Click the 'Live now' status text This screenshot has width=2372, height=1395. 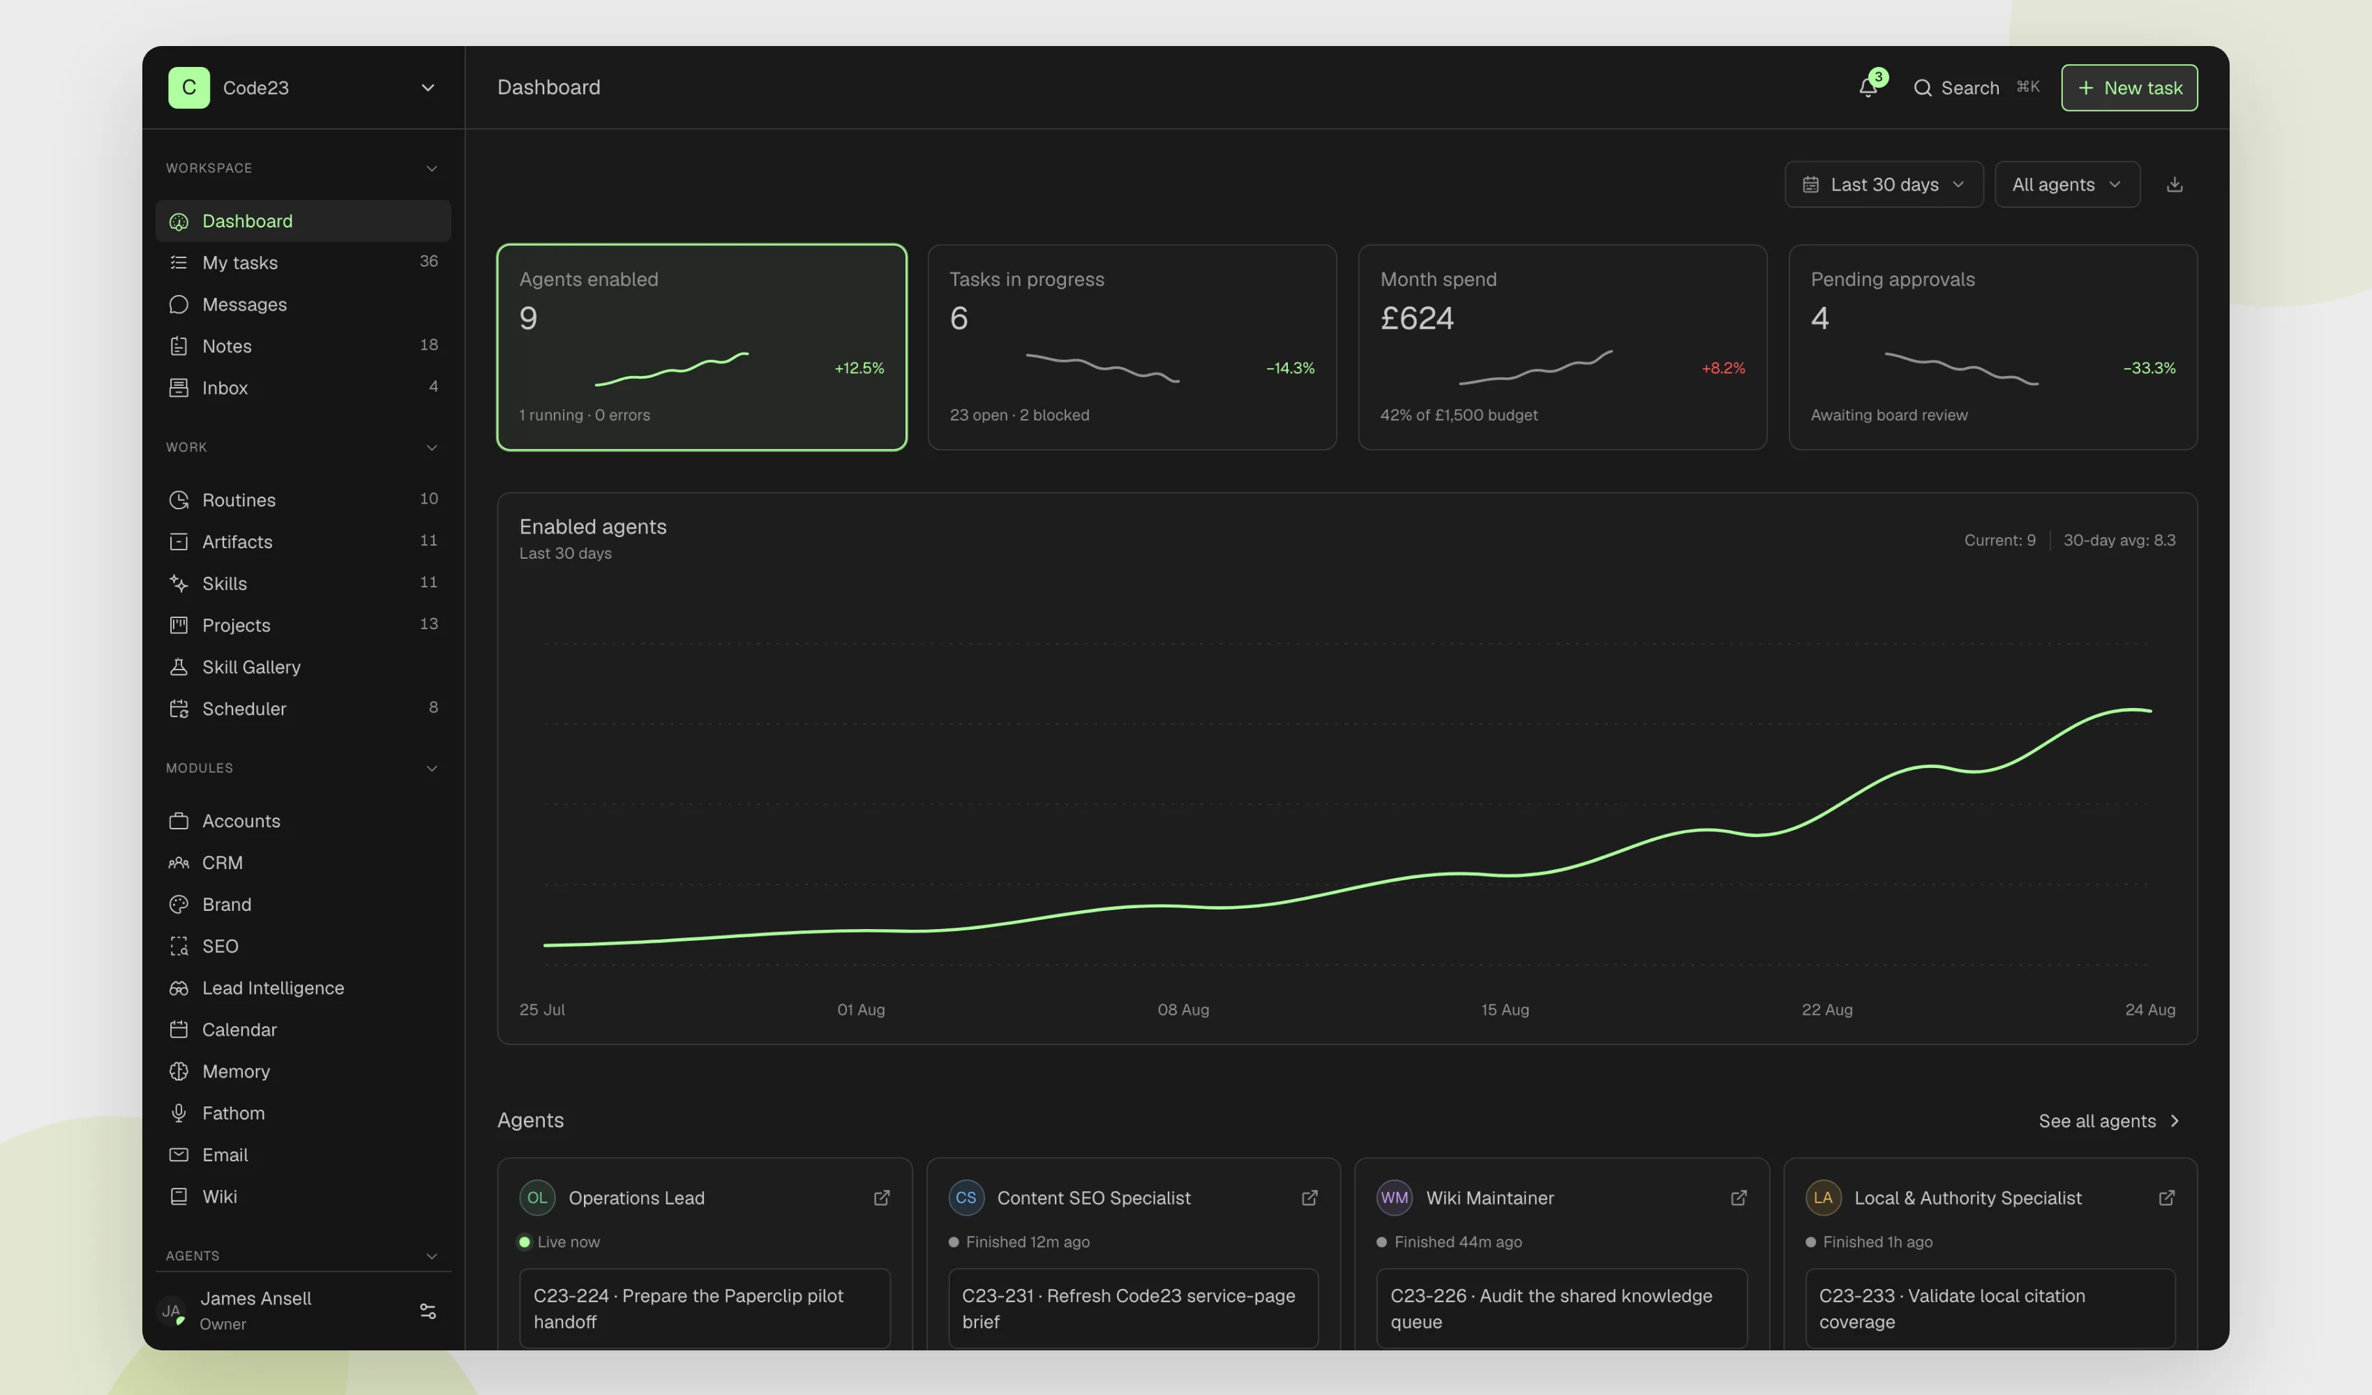click(x=569, y=1242)
